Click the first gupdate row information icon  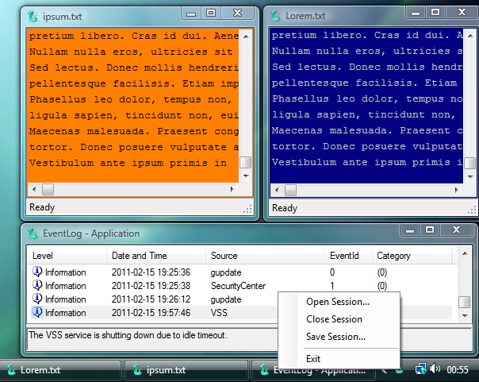click(37, 272)
